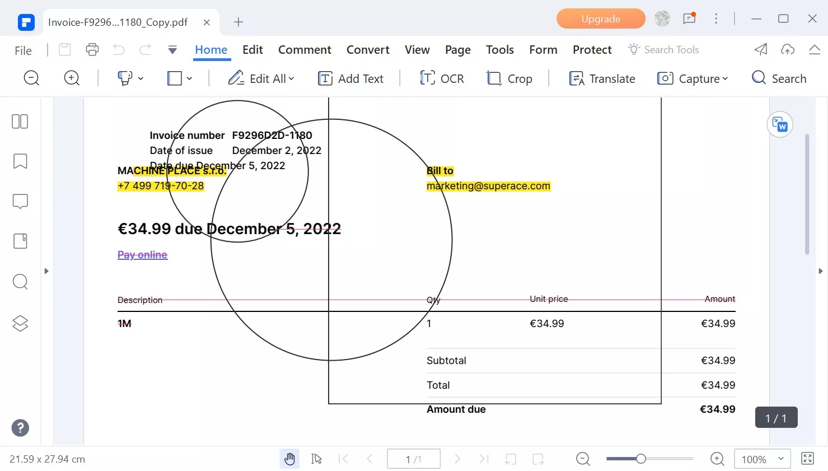
Task: Select the arrow selection tool in the status bar
Action: coord(316,459)
